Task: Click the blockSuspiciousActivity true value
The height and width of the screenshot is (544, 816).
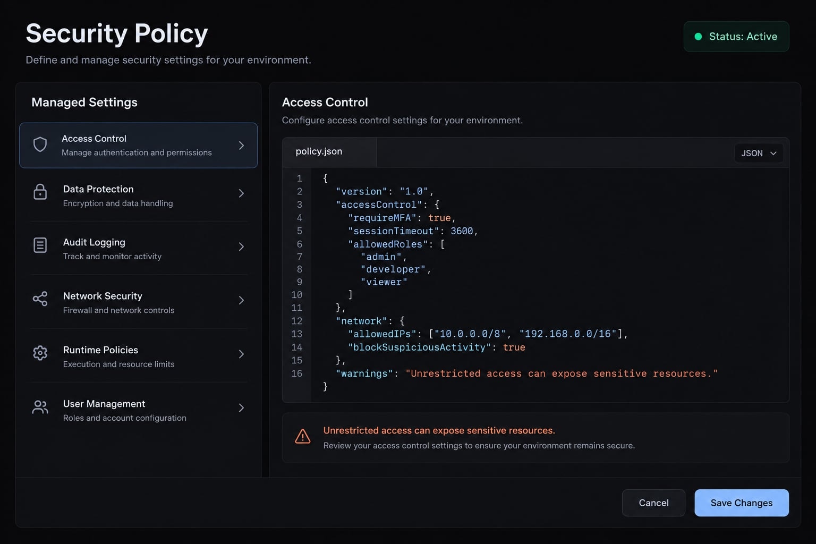Action: pos(514,347)
